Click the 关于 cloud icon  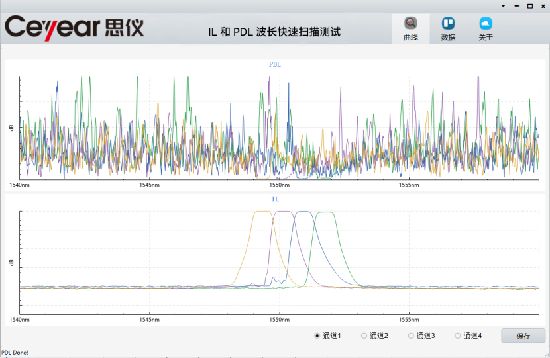point(486,24)
